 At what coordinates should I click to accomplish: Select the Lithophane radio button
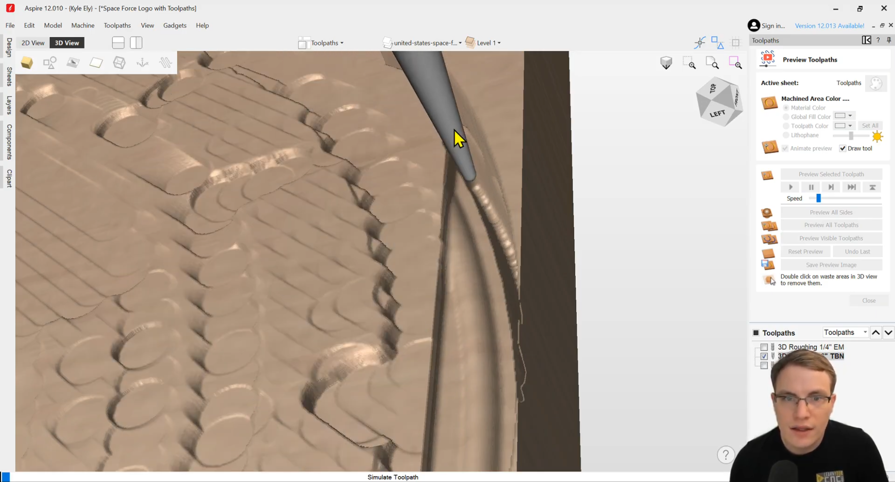click(786, 135)
